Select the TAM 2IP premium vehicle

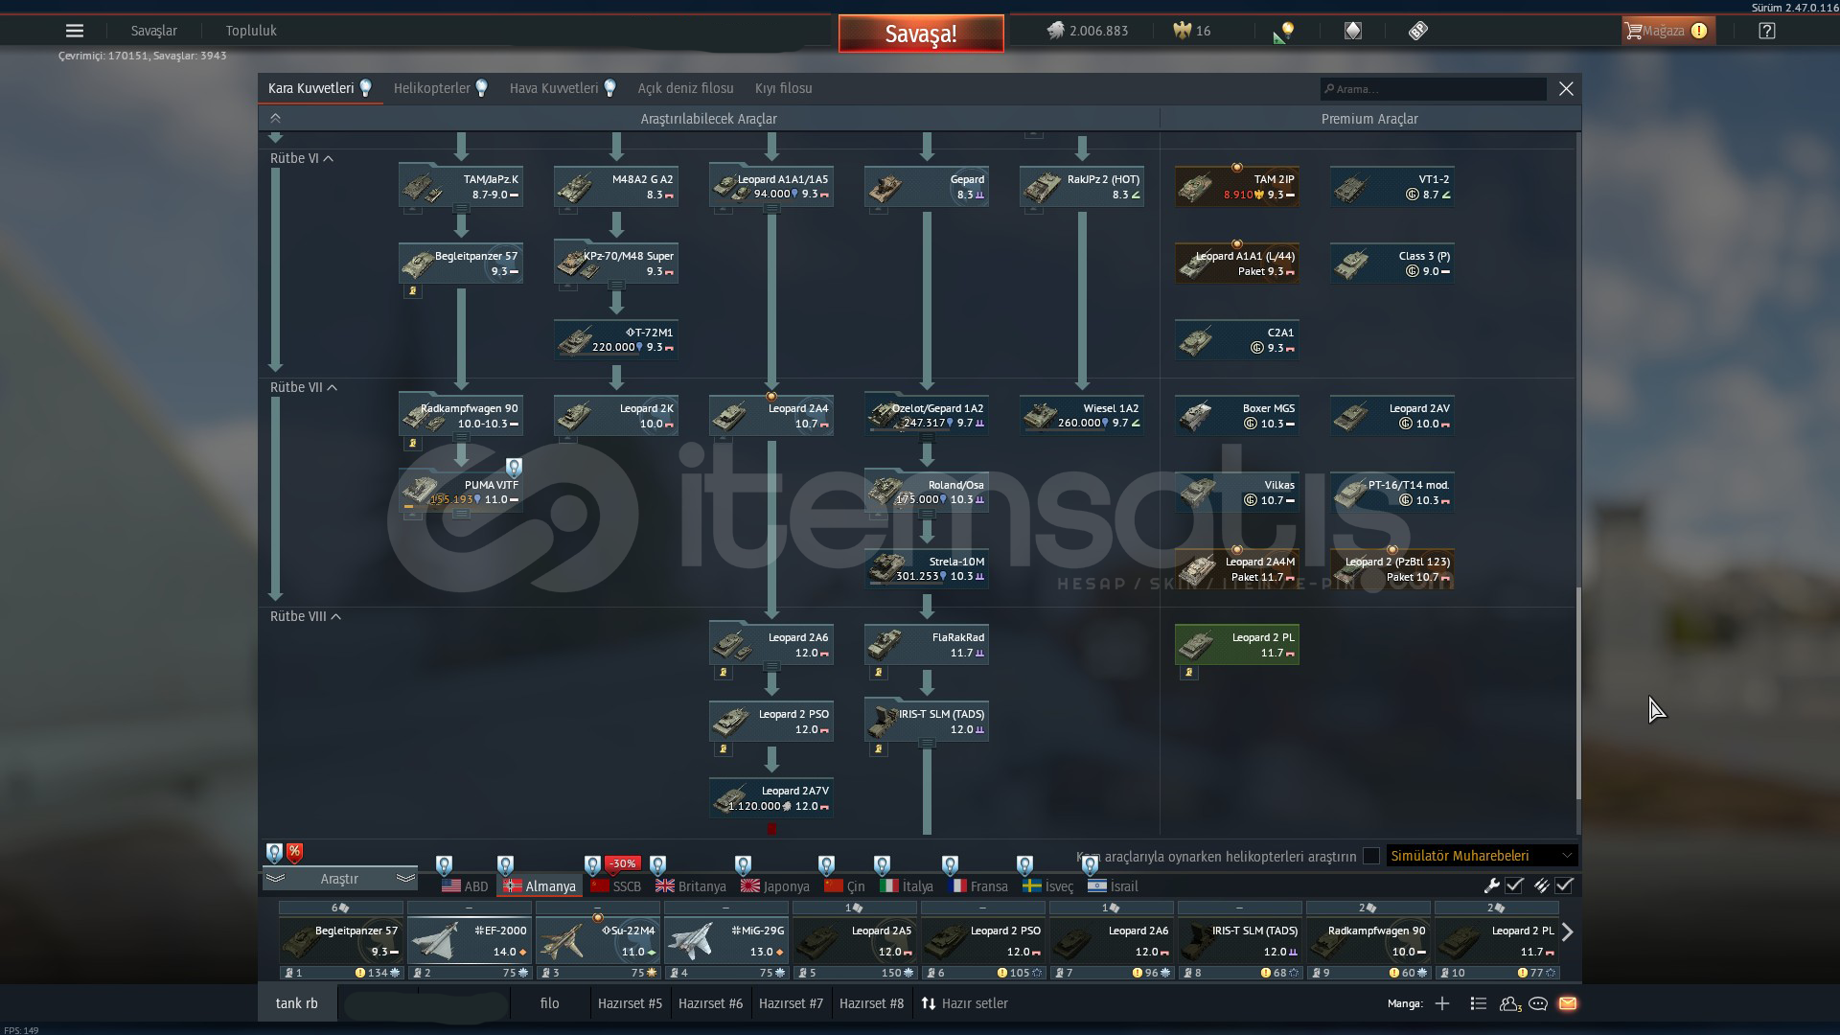pos(1237,186)
